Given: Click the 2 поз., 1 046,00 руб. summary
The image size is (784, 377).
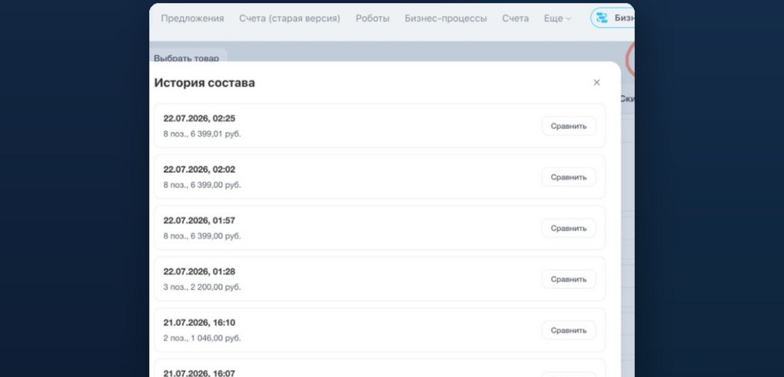Looking at the screenshot, I should pyautogui.click(x=202, y=338).
